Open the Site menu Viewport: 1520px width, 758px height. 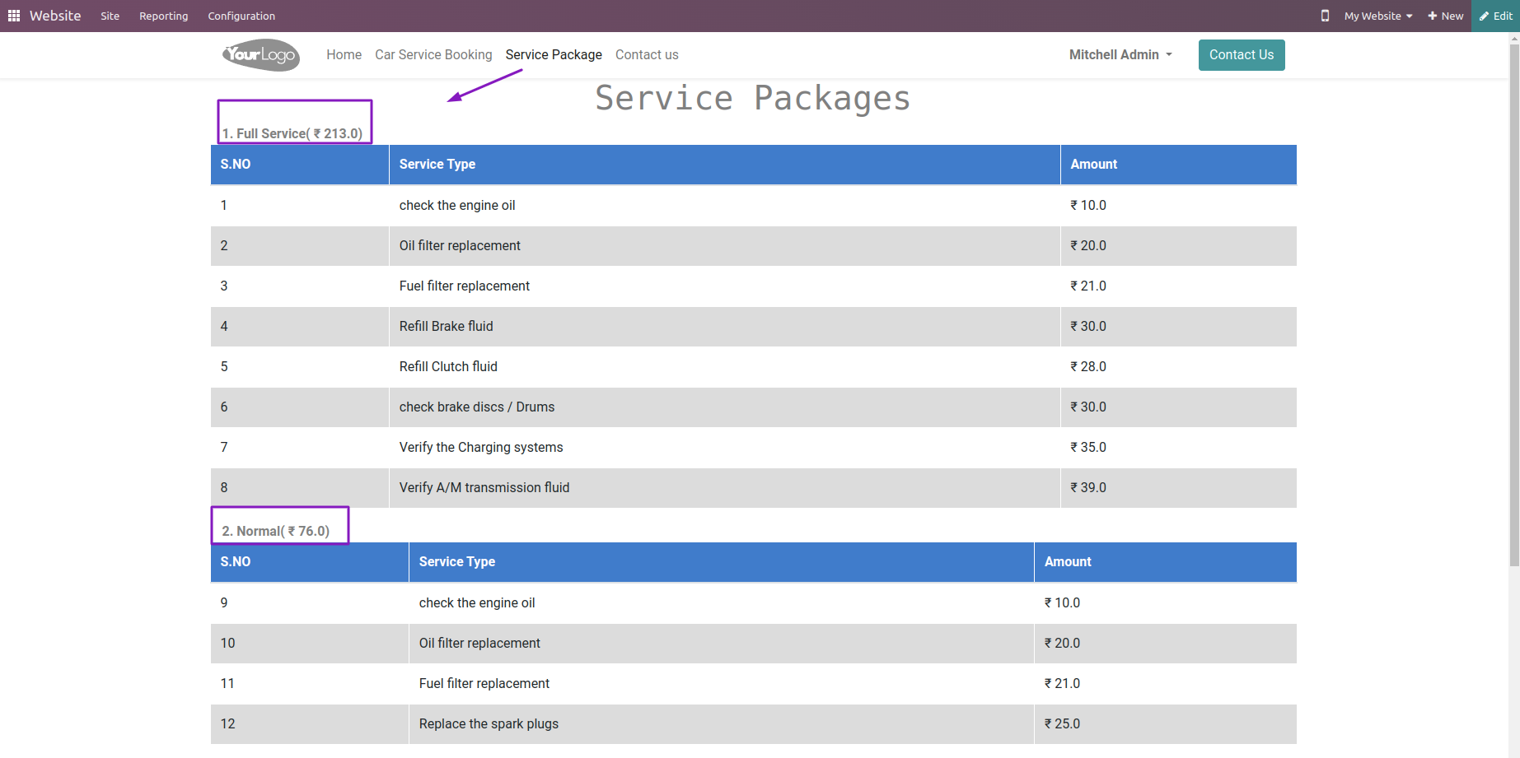point(110,16)
